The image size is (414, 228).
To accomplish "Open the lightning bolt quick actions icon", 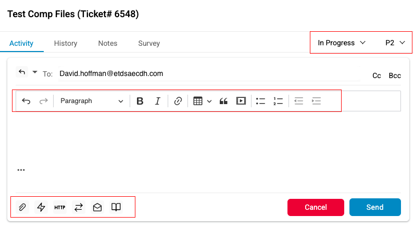I will click(41, 207).
